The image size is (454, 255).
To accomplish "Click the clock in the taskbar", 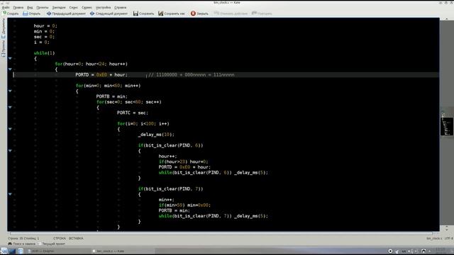I will click(x=441, y=251).
